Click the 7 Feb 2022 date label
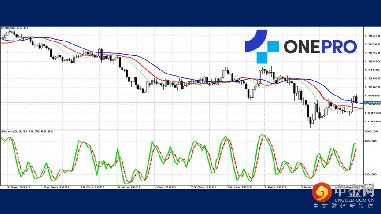This screenshot has width=381, height=214. (x=275, y=187)
